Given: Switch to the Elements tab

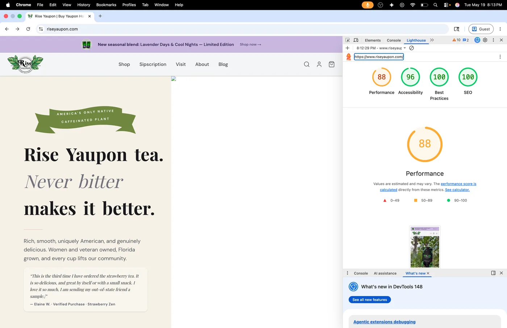Looking at the screenshot, I should point(373,41).
